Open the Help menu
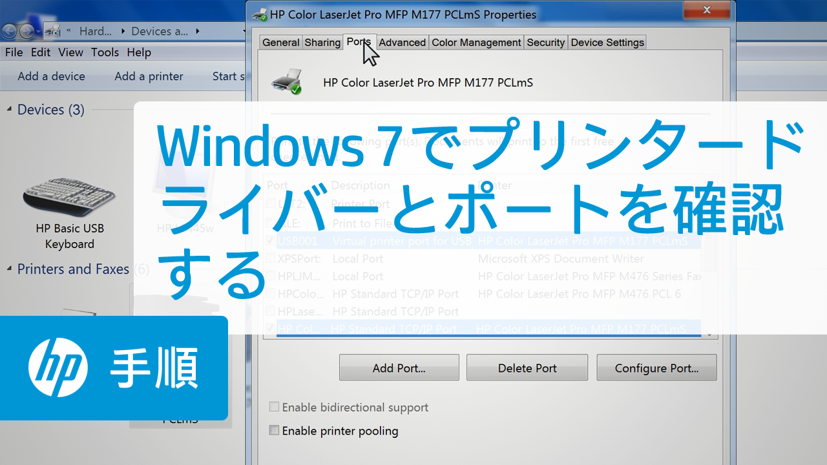827x465 pixels. [x=139, y=52]
